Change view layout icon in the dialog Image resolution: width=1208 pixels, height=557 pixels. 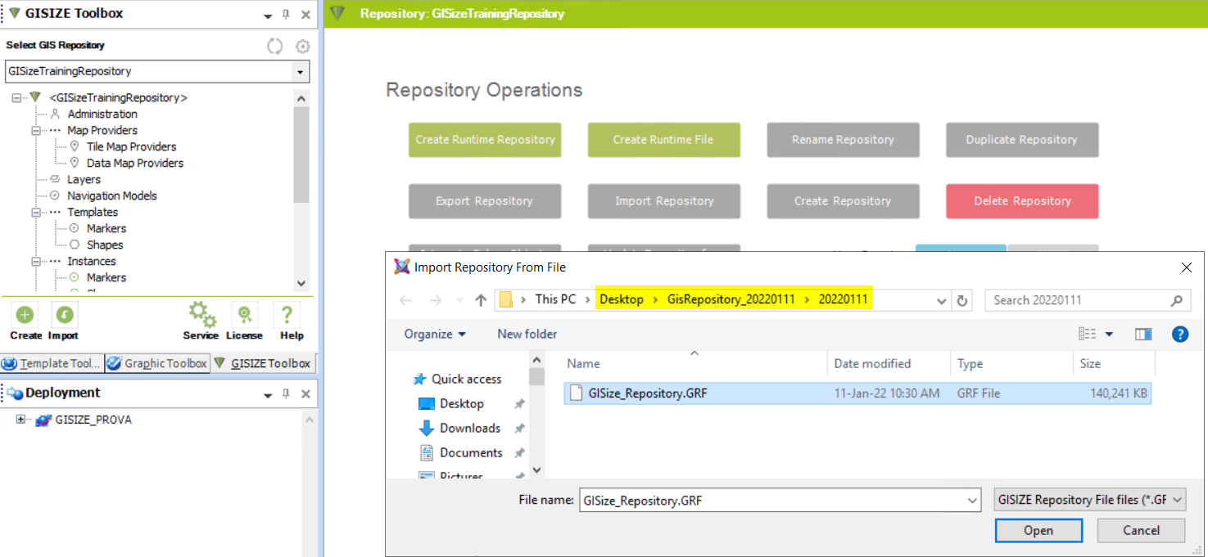pos(1088,334)
